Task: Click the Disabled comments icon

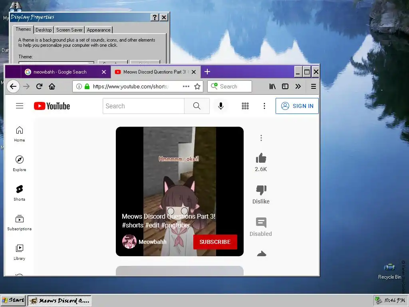Action: click(x=261, y=223)
